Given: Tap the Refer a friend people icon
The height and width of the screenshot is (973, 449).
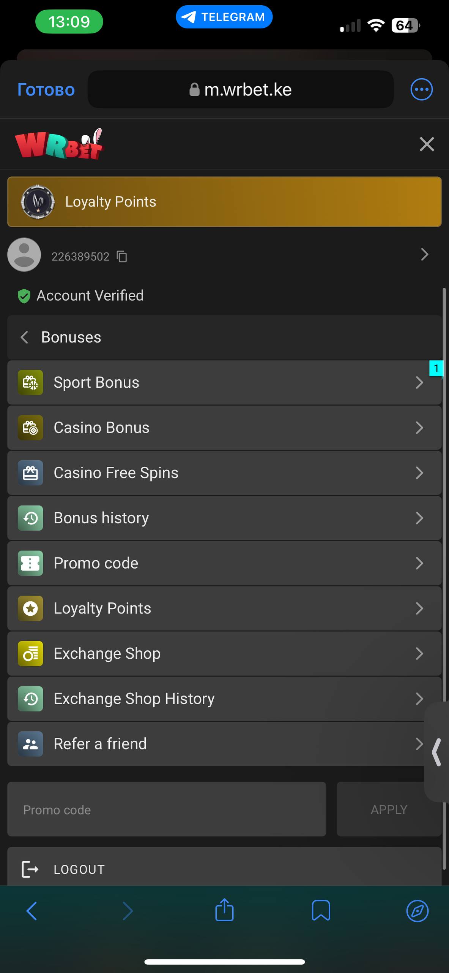Looking at the screenshot, I should click(30, 744).
